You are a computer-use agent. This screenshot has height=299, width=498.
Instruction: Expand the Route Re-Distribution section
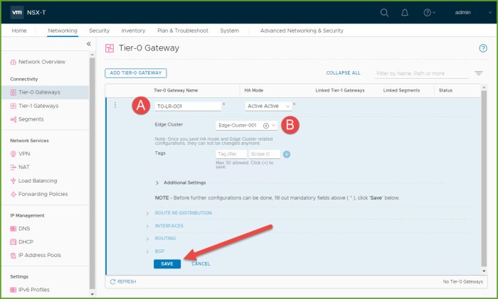pyautogui.click(x=183, y=213)
